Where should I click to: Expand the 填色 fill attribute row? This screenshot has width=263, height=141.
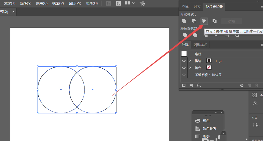click(190, 68)
